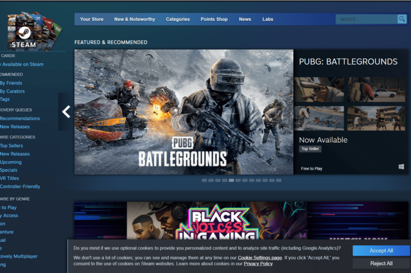Show games recommended By Friends
The height and width of the screenshot is (273, 411).
(x=11, y=83)
